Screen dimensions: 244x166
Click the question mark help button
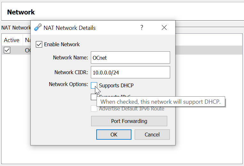click(x=142, y=28)
